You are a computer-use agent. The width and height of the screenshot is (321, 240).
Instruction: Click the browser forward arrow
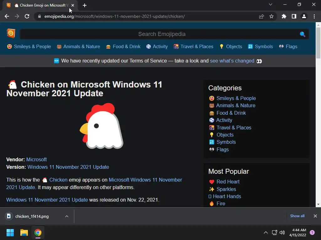[x=17, y=16]
